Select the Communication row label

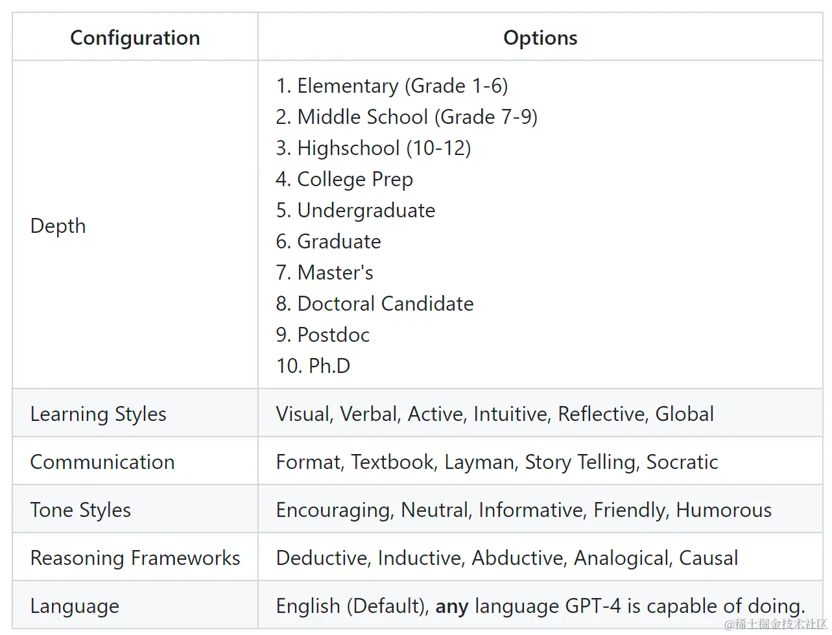pos(102,462)
